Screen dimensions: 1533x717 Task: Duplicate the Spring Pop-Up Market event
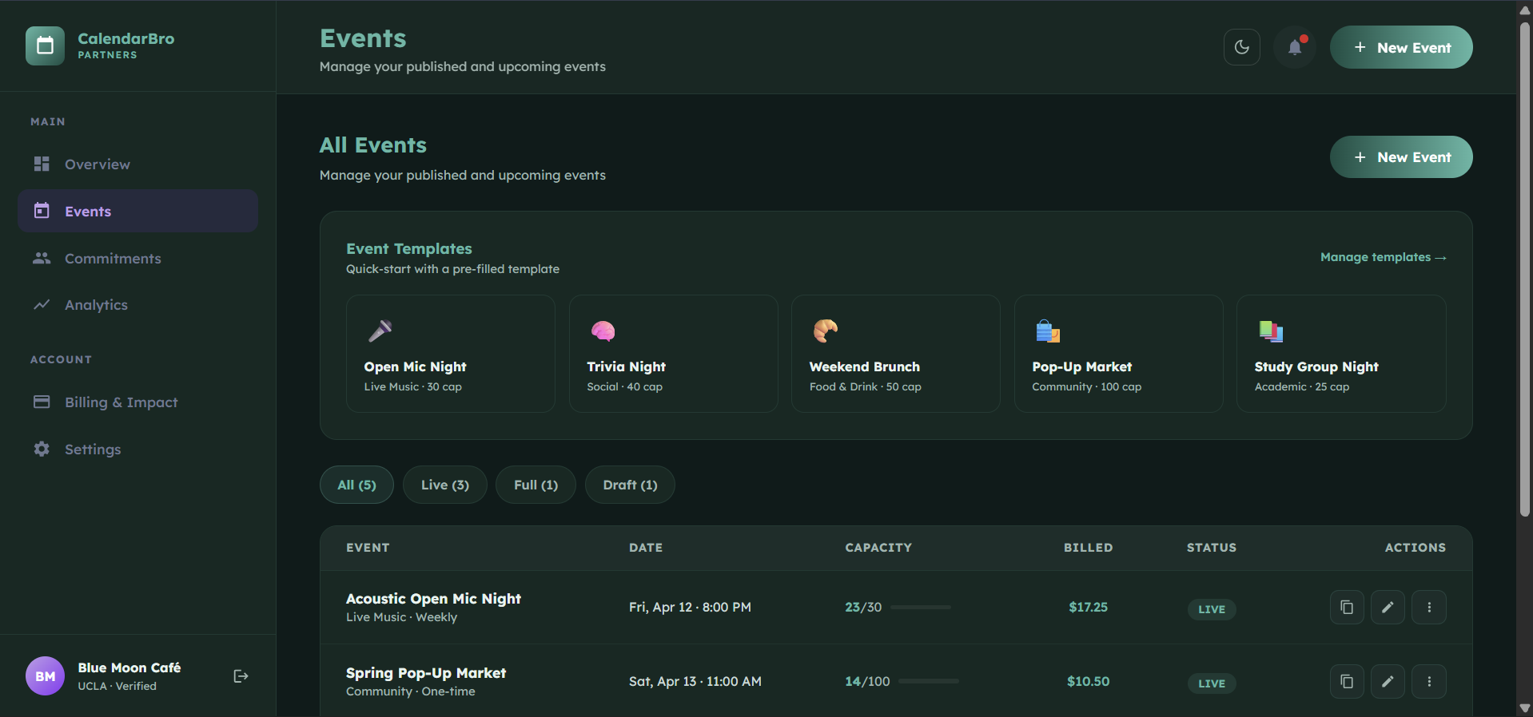[x=1347, y=681]
